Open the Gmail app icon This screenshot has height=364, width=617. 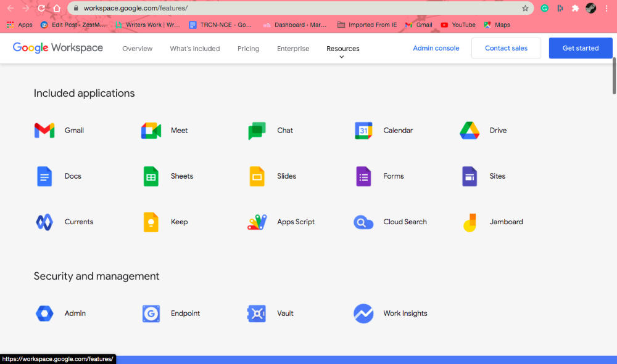pos(44,131)
